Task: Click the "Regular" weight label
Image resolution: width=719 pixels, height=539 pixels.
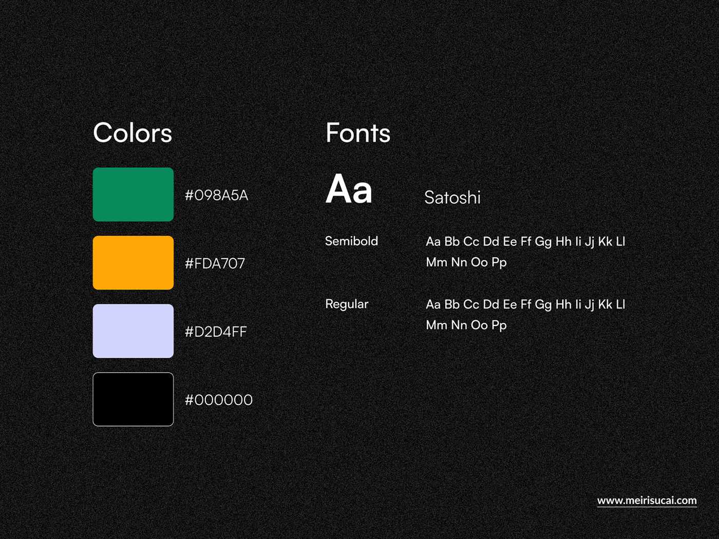Action: [x=347, y=304]
